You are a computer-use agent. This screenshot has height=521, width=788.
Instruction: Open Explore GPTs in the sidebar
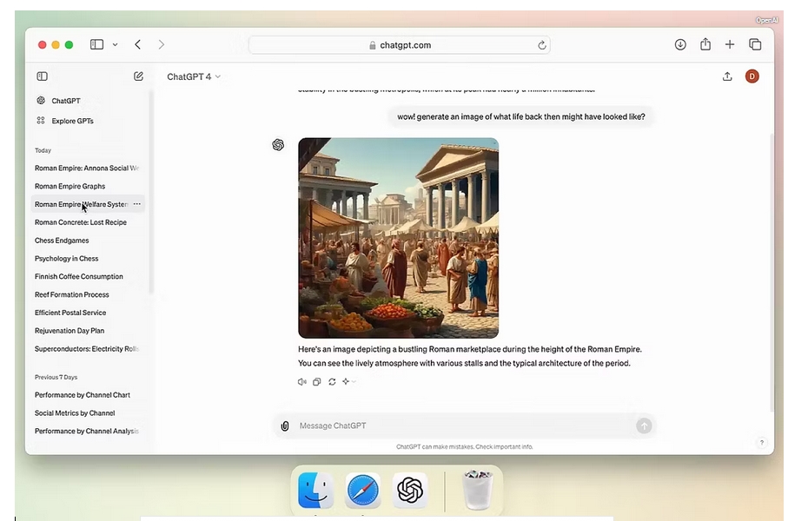[65, 121]
